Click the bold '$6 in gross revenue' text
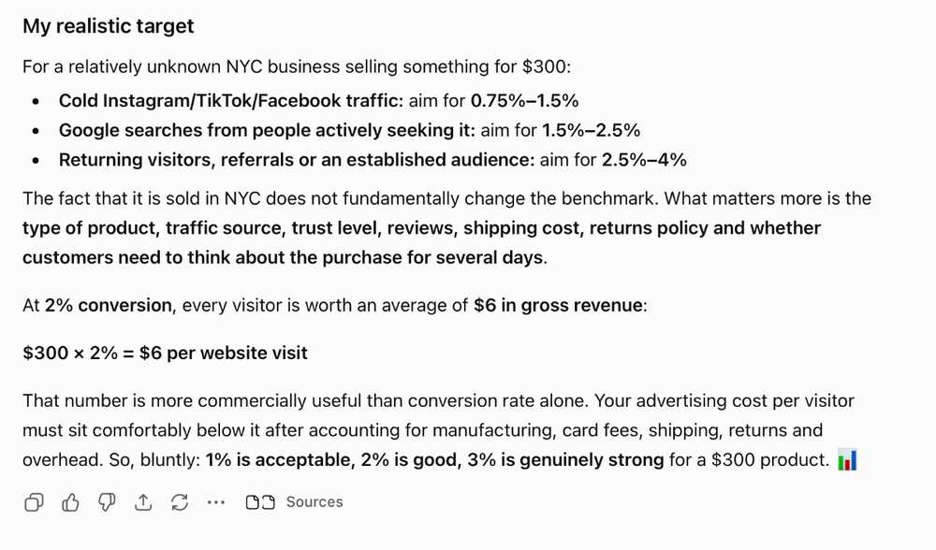 [558, 306]
